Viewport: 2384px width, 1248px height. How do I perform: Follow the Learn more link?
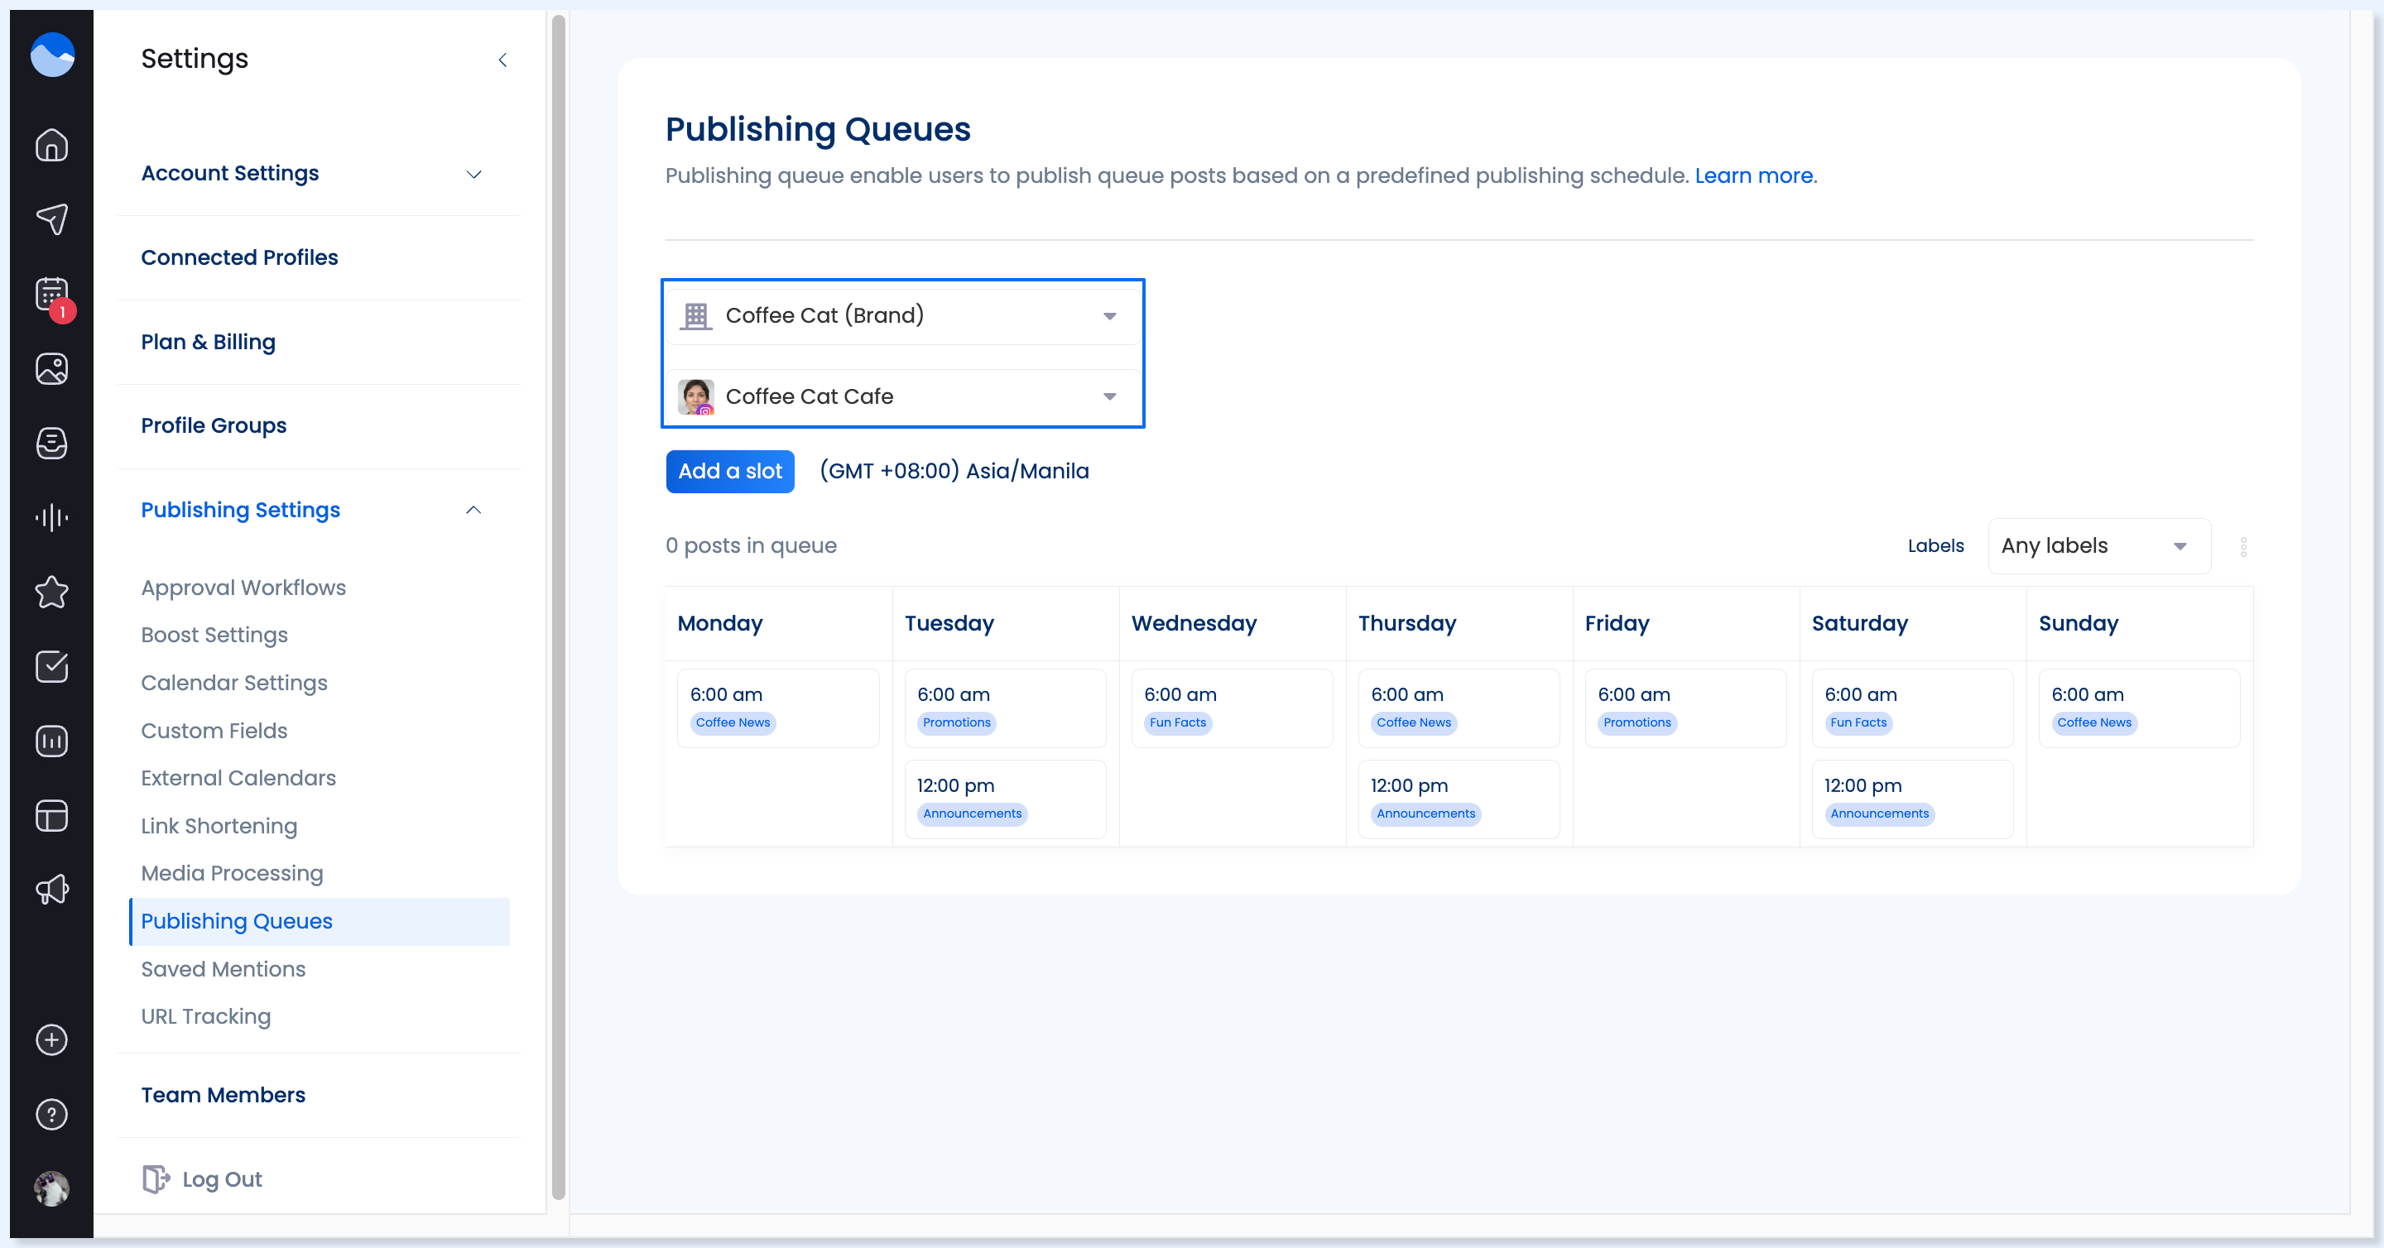[1753, 175]
